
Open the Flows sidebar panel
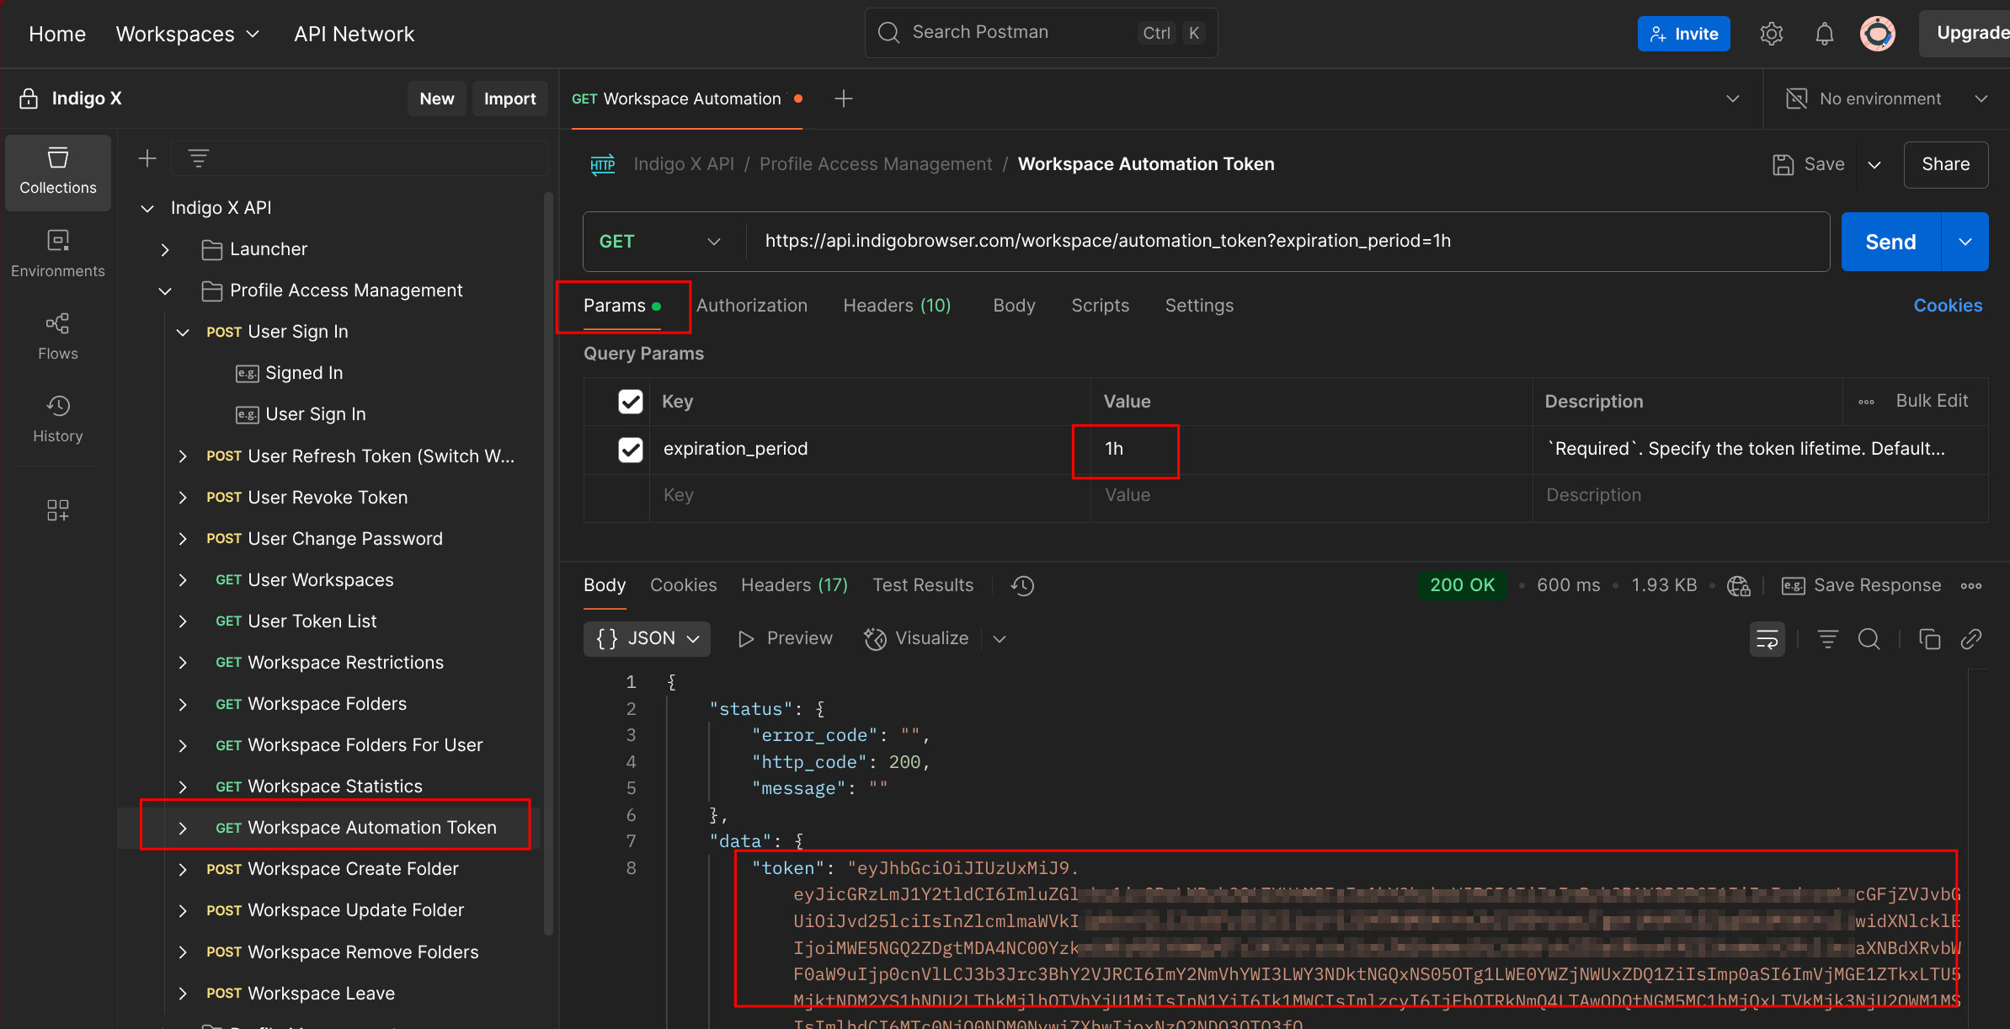[58, 337]
